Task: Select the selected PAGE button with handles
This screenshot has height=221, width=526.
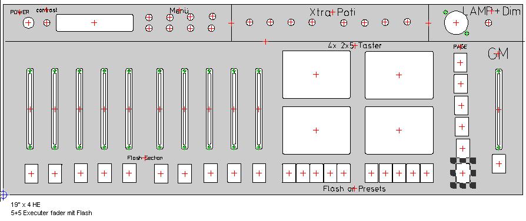Action: pyautogui.click(x=463, y=173)
